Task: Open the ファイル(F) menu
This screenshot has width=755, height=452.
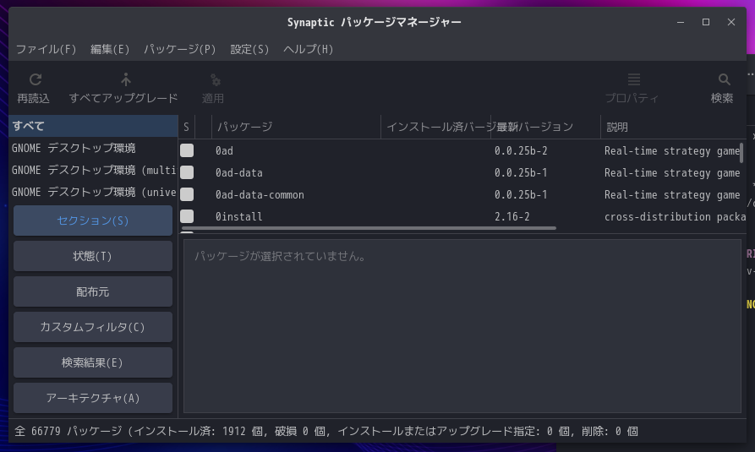Action: [x=47, y=49]
